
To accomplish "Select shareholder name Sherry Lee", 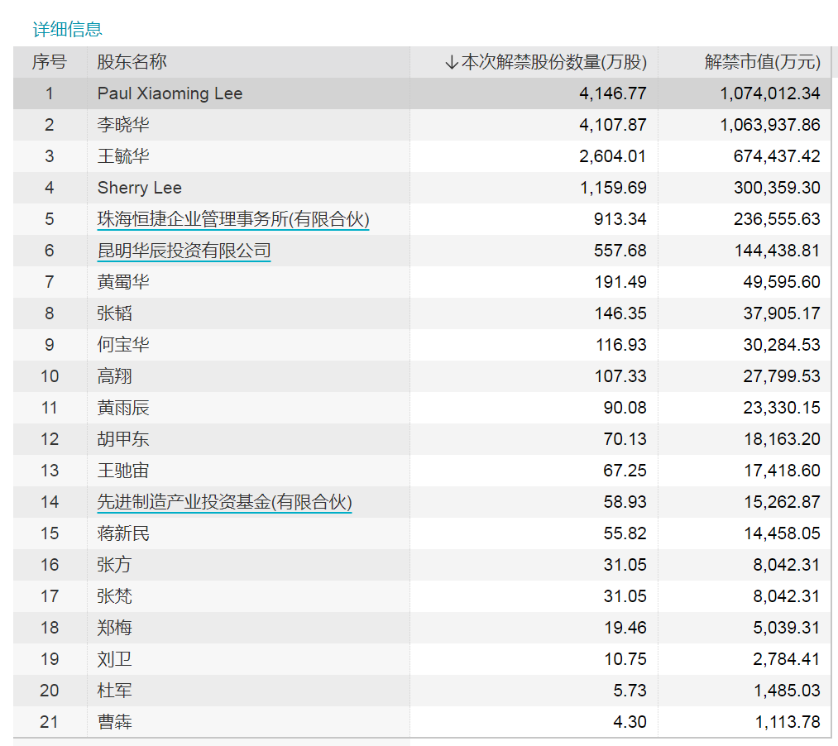I will pyautogui.click(x=140, y=188).
